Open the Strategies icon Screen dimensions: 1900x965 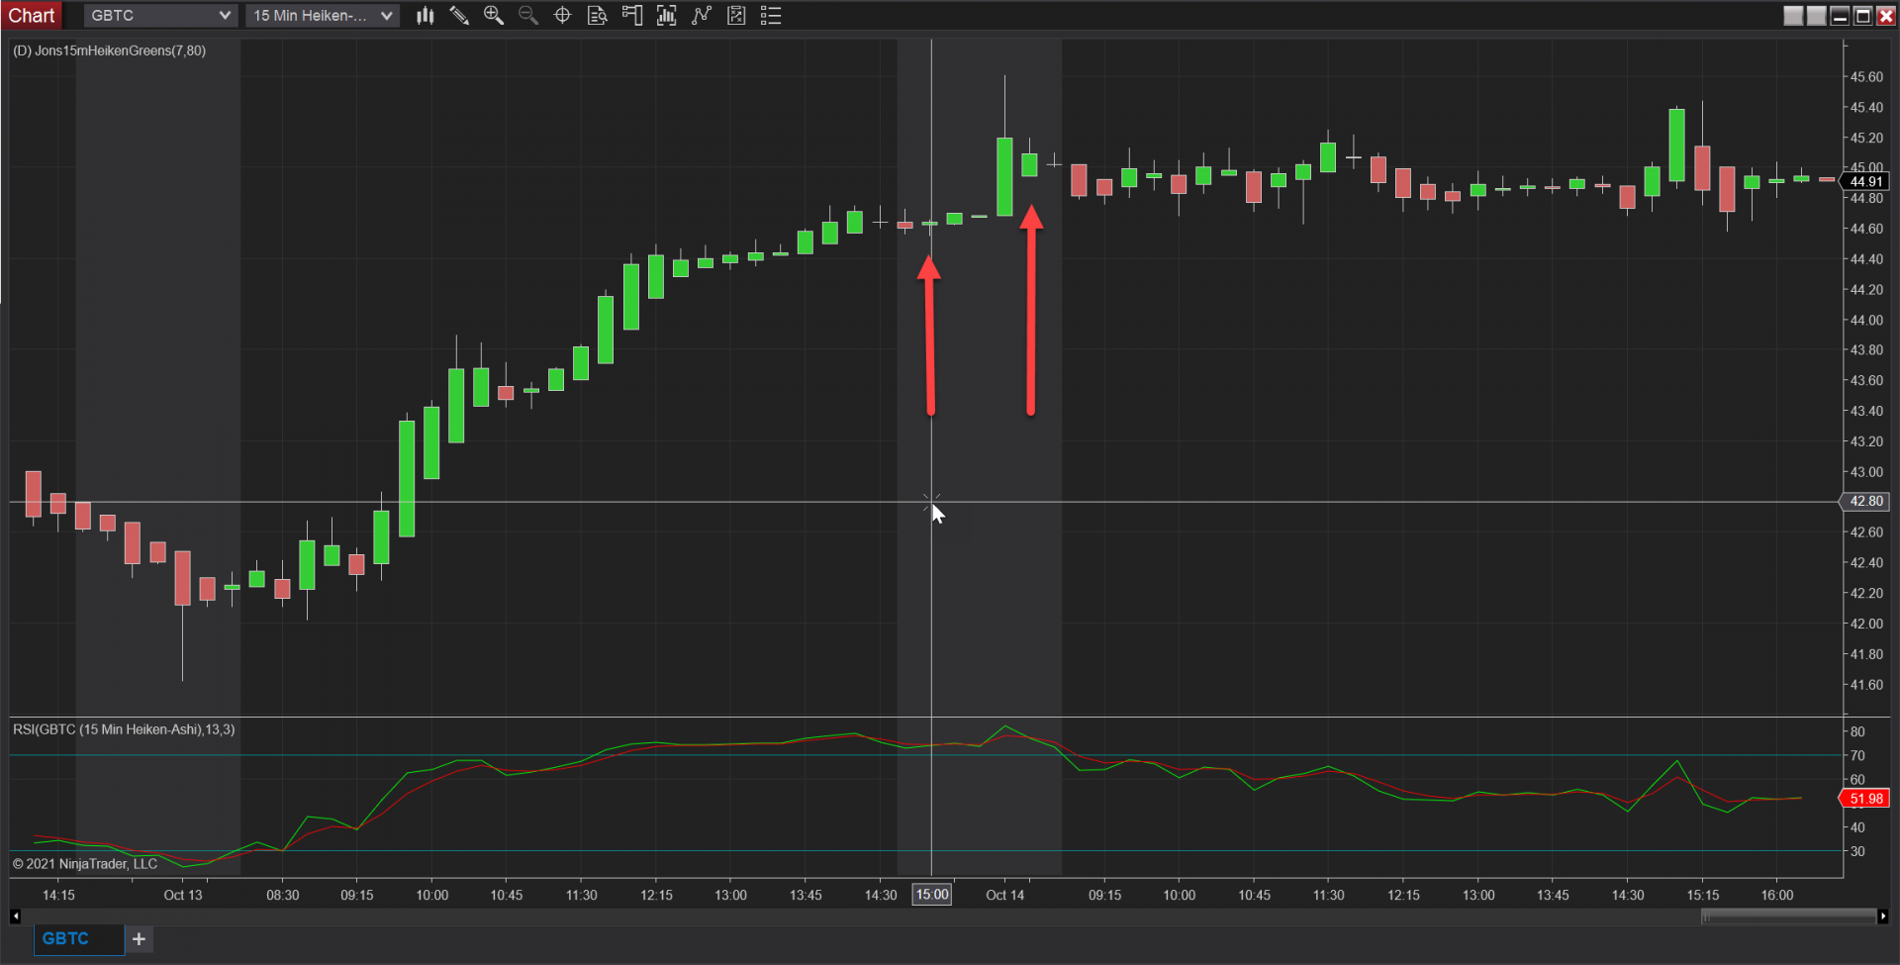click(702, 16)
